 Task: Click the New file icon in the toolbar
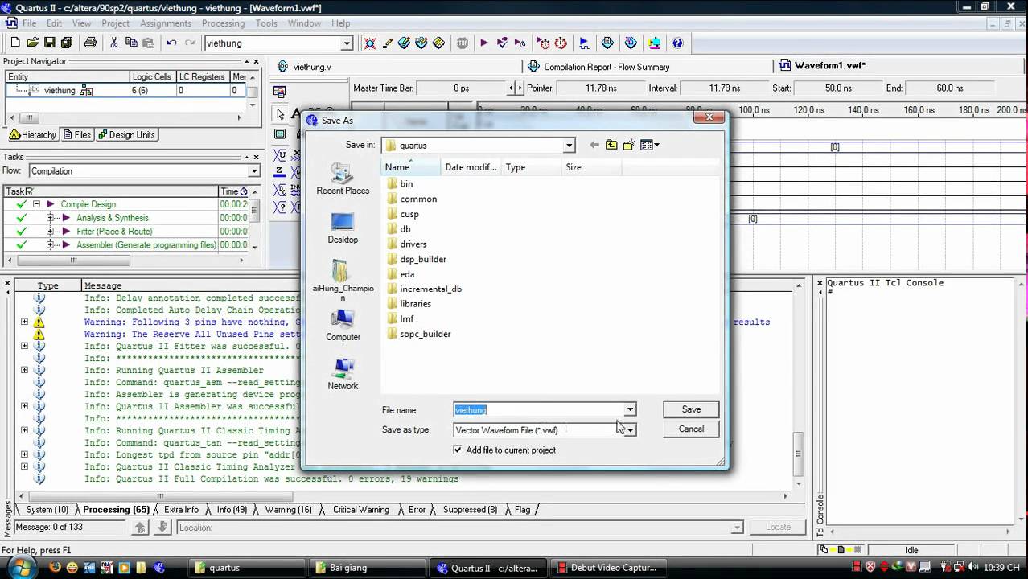click(x=16, y=43)
